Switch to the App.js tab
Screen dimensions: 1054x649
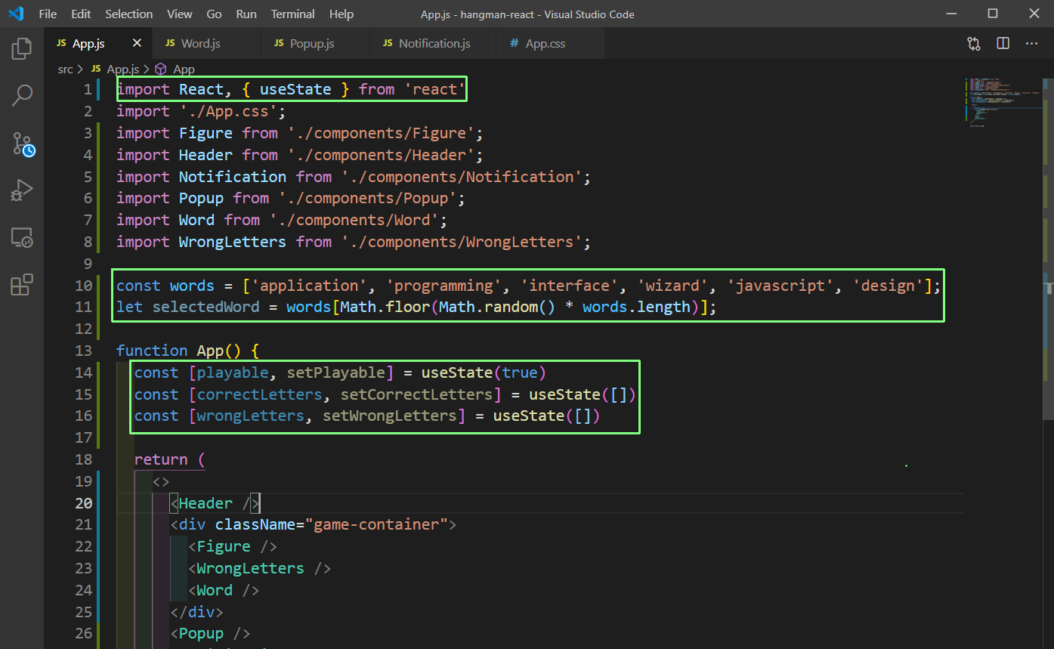point(98,44)
